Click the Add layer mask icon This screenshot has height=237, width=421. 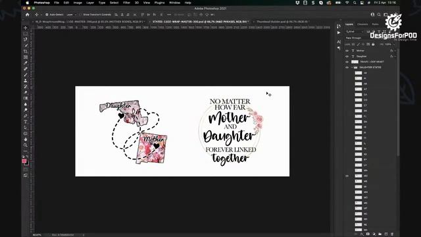(x=368, y=234)
